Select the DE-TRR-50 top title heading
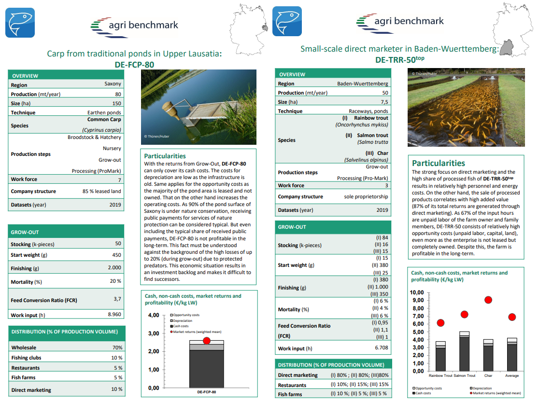The width and height of the screenshot is (539, 401). pos(400,59)
